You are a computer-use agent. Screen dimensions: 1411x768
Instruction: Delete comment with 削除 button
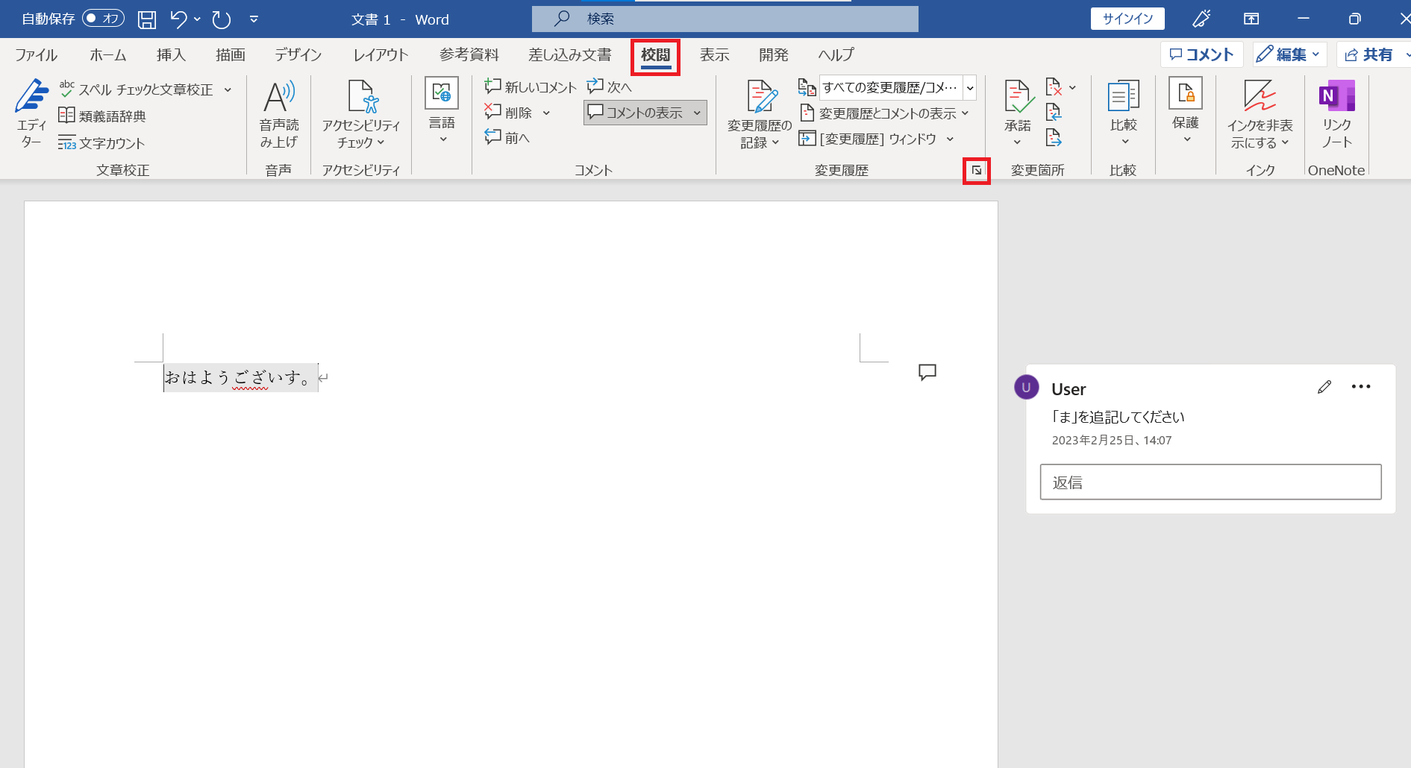click(509, 113)
